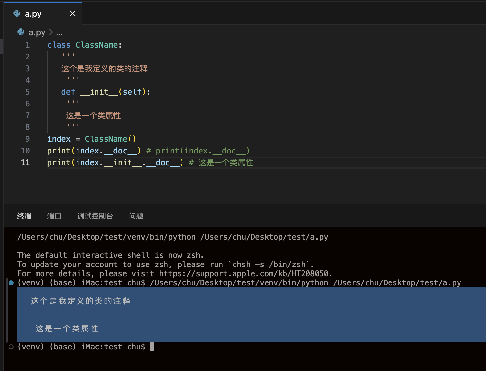Click the terminal prompt cursor at bottom

pos(152,347)
